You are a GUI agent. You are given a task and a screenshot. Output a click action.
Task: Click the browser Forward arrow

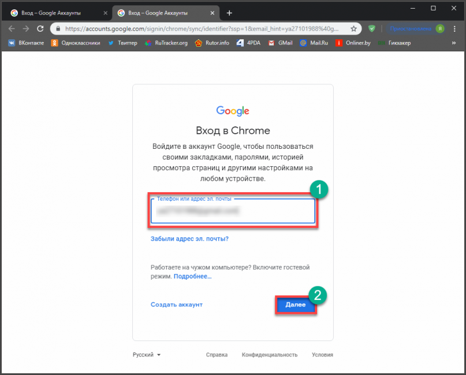26,28
